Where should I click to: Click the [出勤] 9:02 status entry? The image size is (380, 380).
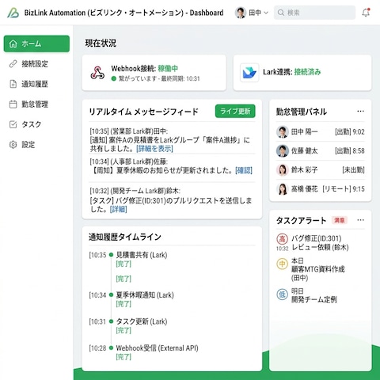tap(350, 132)
